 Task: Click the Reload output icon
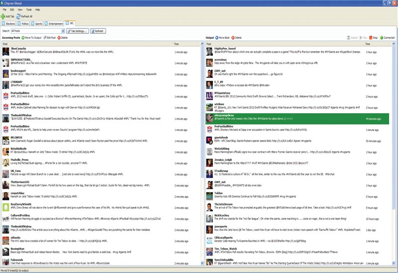tap(349, 38)
